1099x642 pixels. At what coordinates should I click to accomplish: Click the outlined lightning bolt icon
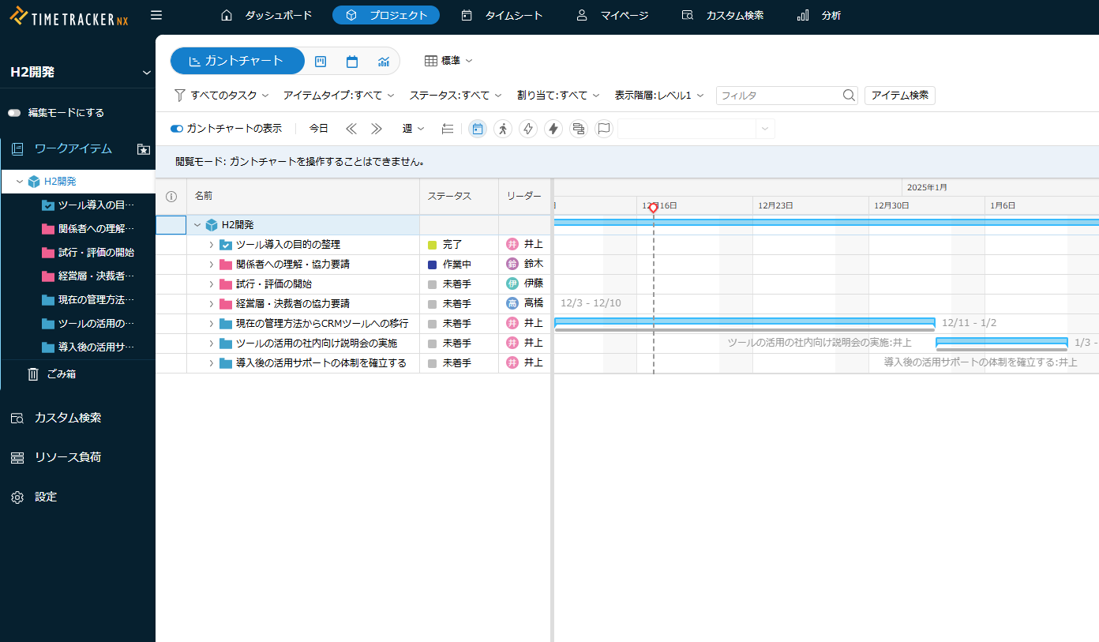click(528, 129)
